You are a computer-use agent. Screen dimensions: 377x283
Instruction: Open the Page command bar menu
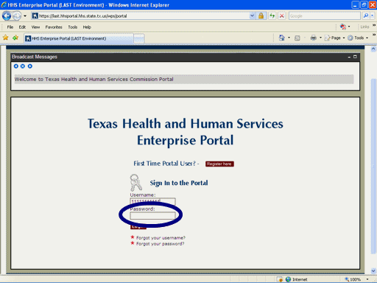click(334, 38)
